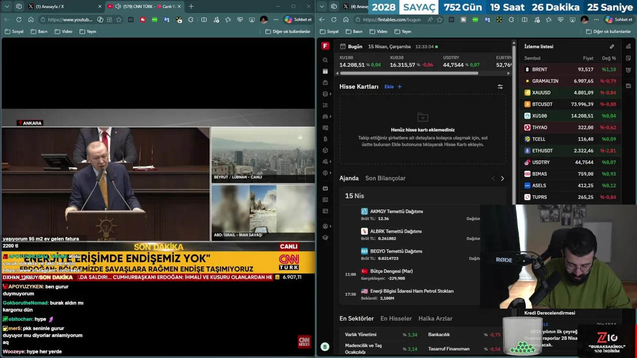
Task: Open the cube icon in Fintables sidebar
Action: point(325,150)
